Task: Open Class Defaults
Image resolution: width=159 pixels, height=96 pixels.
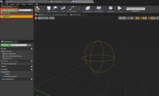Action: [x=99, y=9]
